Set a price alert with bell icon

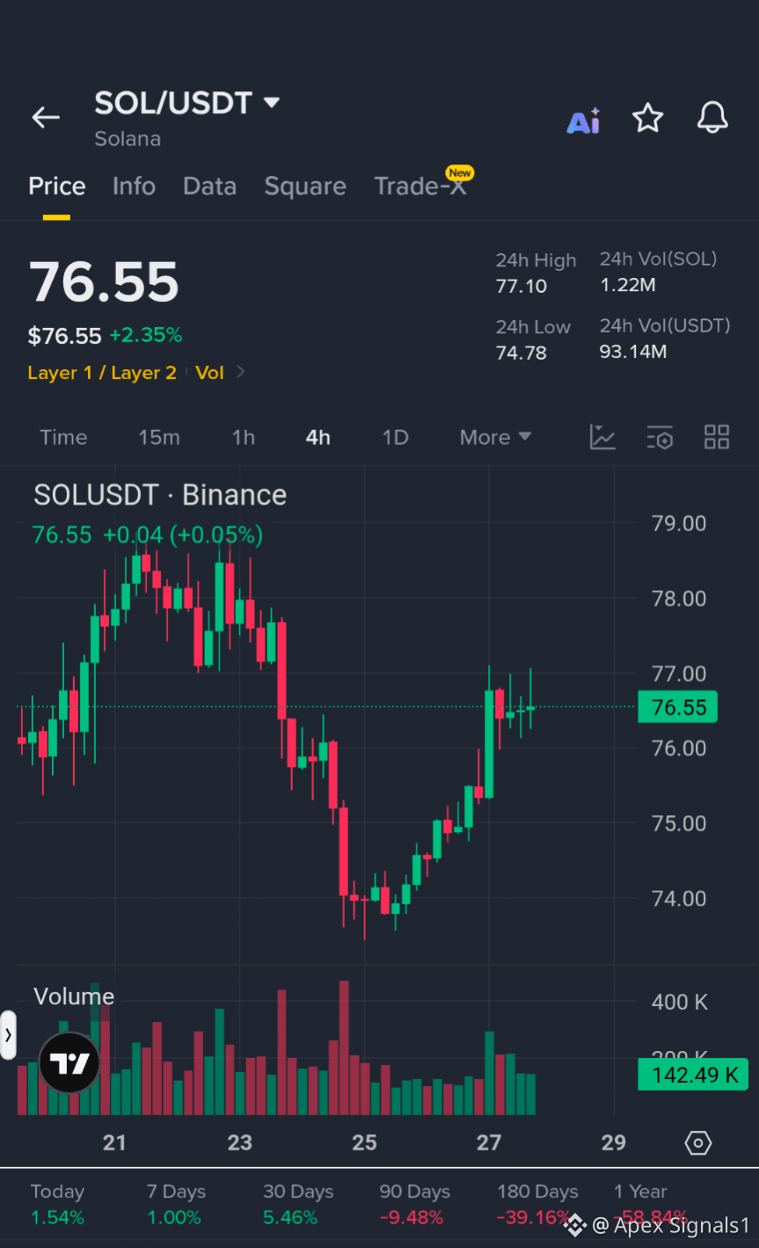712,118
